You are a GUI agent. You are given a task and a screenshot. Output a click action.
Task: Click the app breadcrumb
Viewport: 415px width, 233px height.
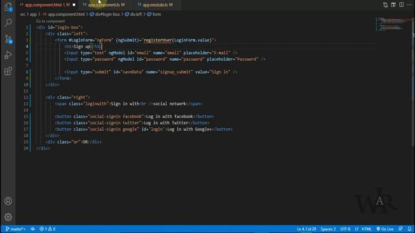coord(33,14)
